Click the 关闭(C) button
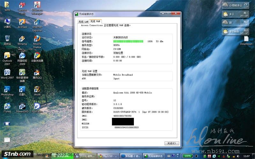The image size is (255, 159). click(x=172, y=143)
